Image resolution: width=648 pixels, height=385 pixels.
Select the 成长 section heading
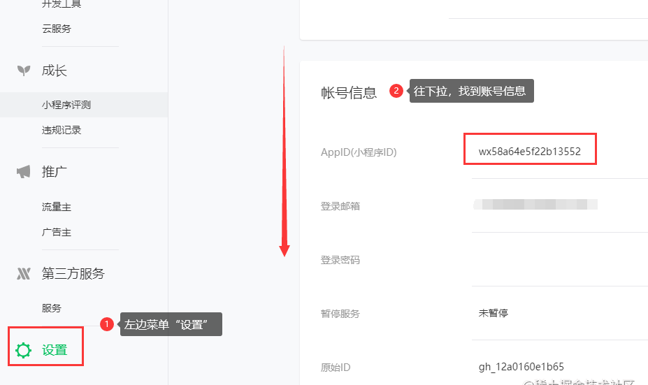[54, 71]
